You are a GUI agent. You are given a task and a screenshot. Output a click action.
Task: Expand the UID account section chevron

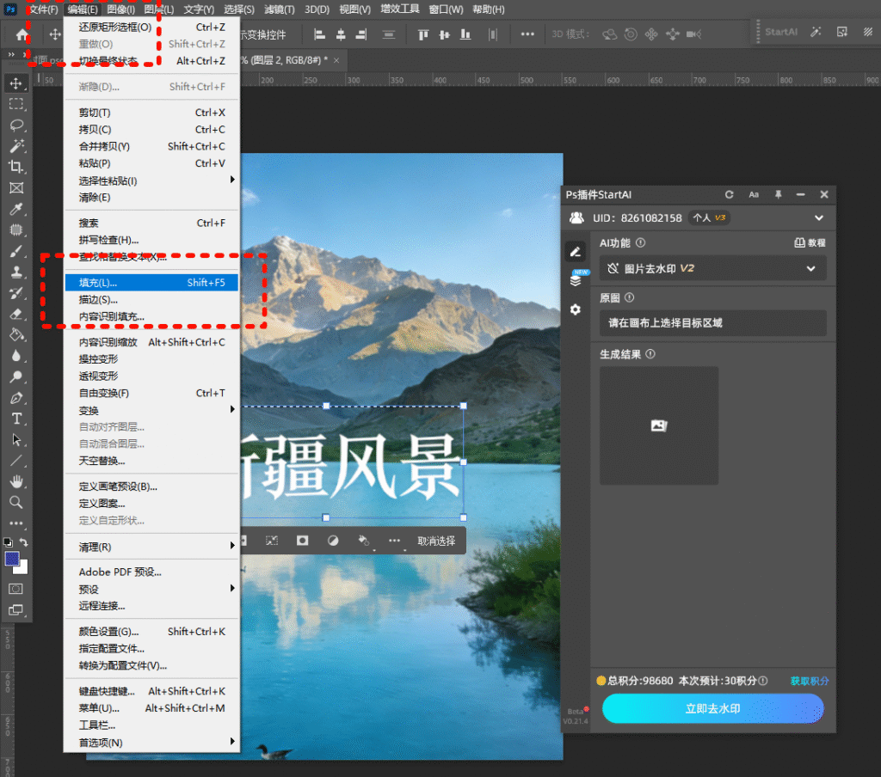[819, 218]
